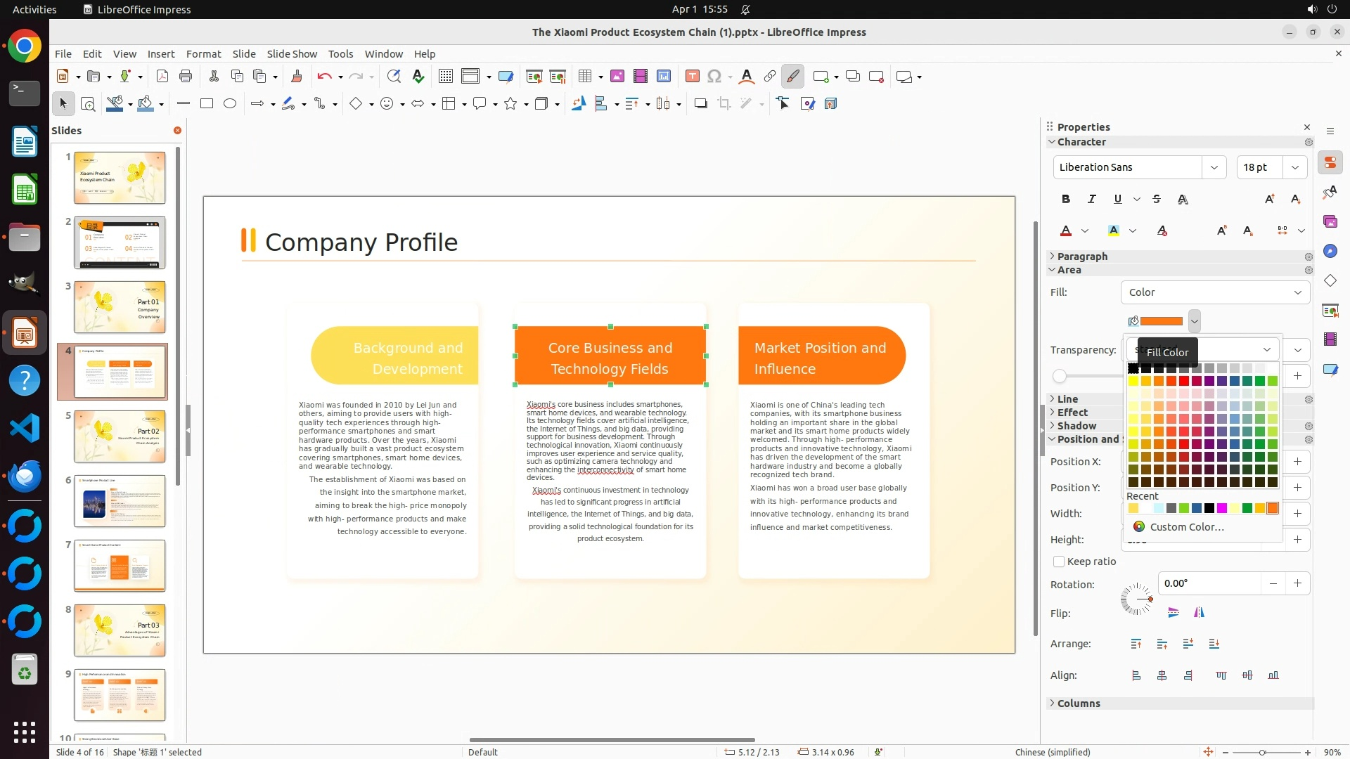The width and height of the screenshot is (1350, 759).
Task: Open the Fill type Color dropdown
Action: pos(1214,292)
